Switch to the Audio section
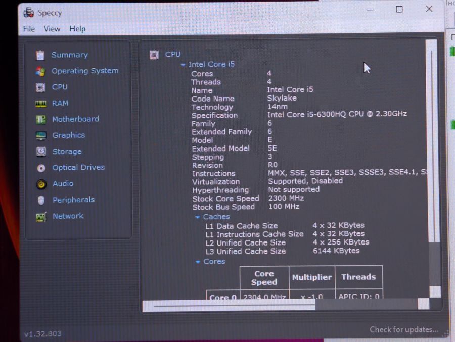 point(63,183)
